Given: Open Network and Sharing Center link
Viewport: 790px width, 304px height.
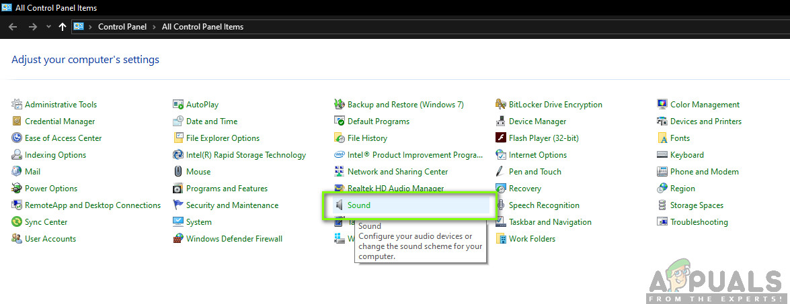Looking at the screenshot, I should pyautogui.click(x=397, y=172).
